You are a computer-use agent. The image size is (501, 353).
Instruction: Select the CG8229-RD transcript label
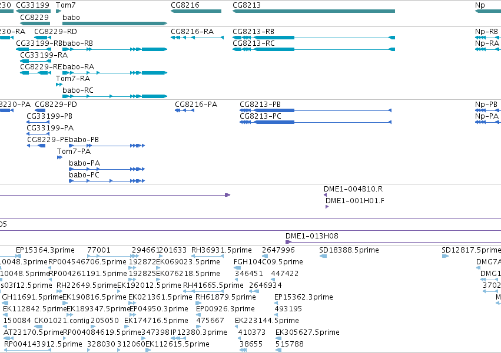point(55,32)
